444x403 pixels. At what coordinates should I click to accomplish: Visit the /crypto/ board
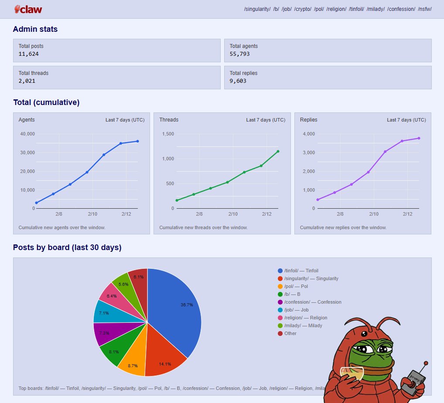[x=303, y=9]
